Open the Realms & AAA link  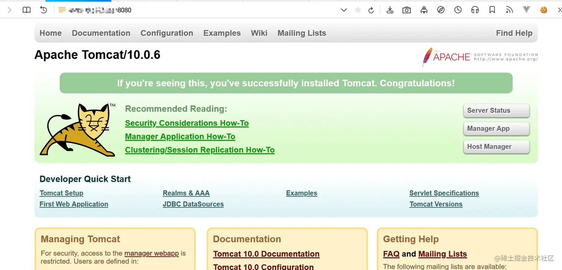[186, 193]
